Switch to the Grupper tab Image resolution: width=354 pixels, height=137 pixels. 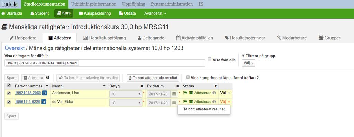coord(329,38)
